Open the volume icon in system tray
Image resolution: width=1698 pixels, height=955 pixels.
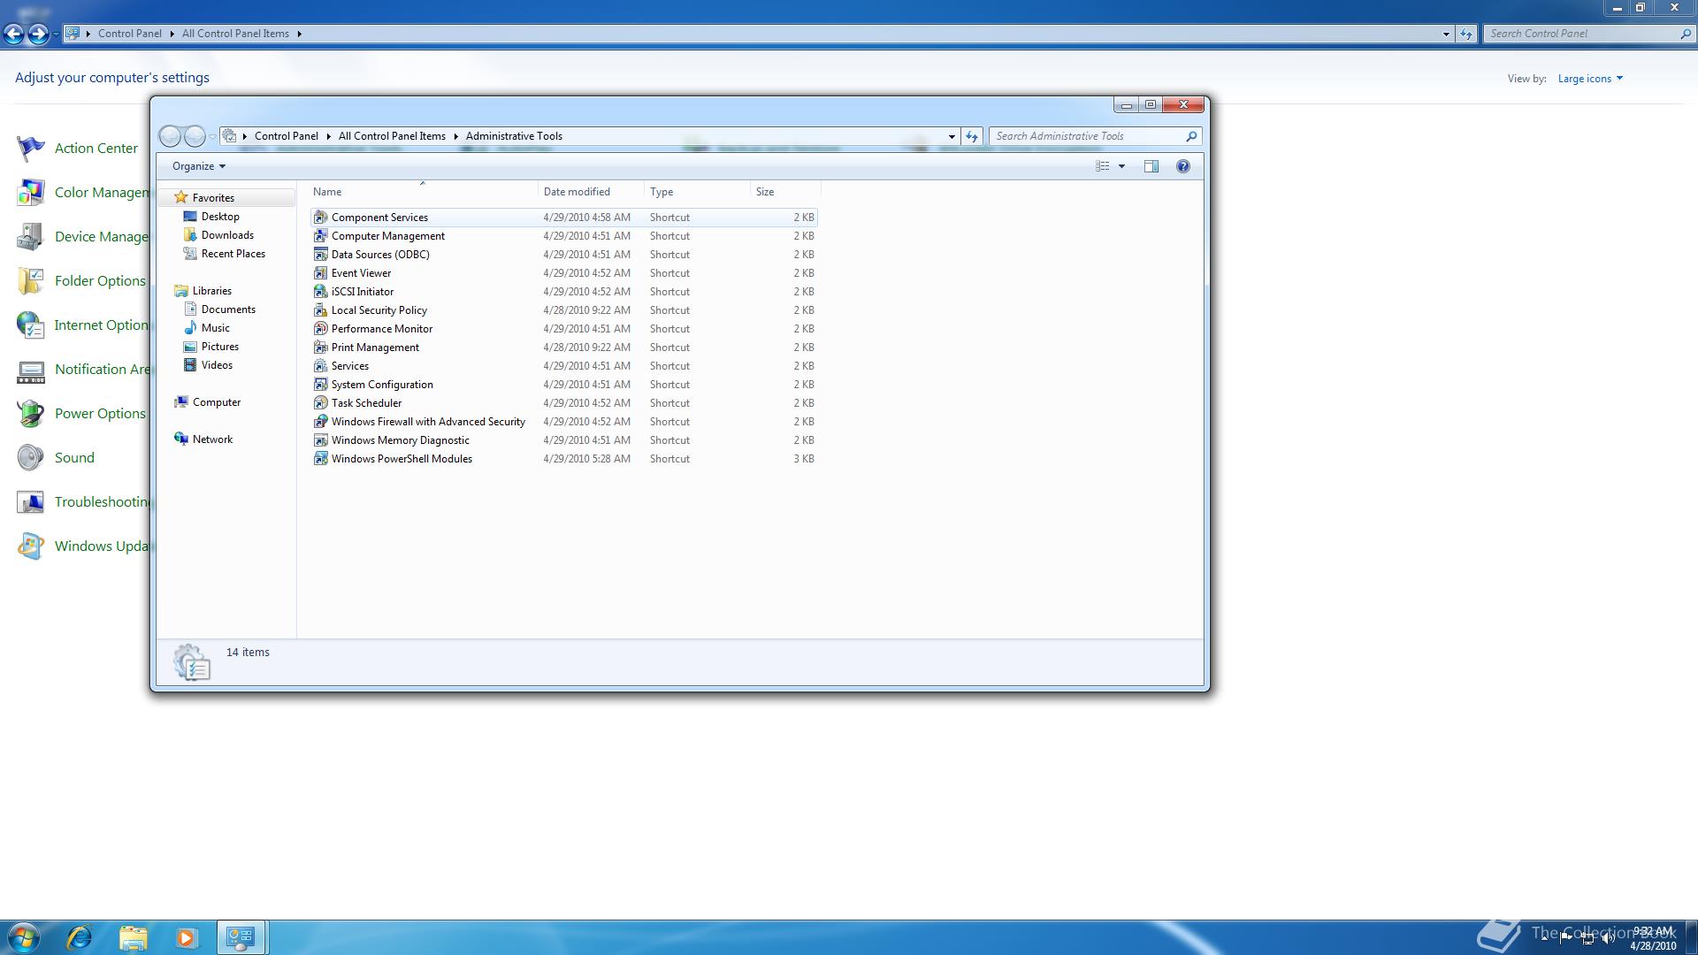coord(1608,938)
